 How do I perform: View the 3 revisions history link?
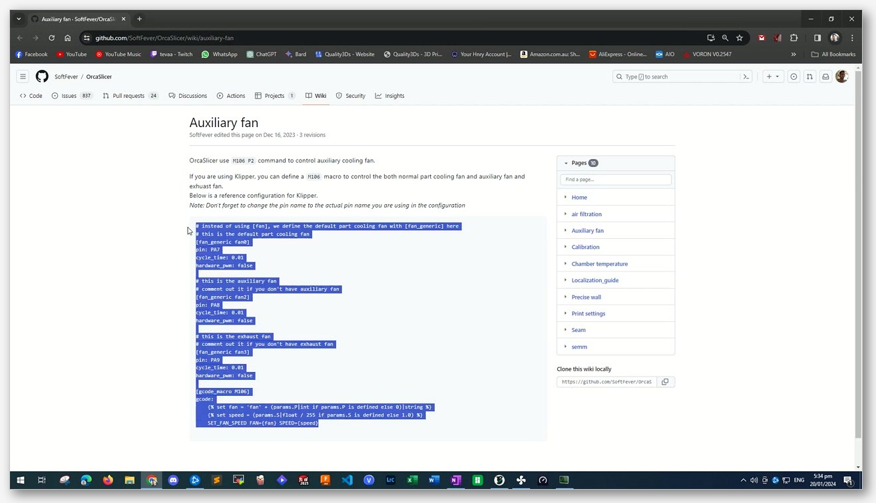(312, 135)
